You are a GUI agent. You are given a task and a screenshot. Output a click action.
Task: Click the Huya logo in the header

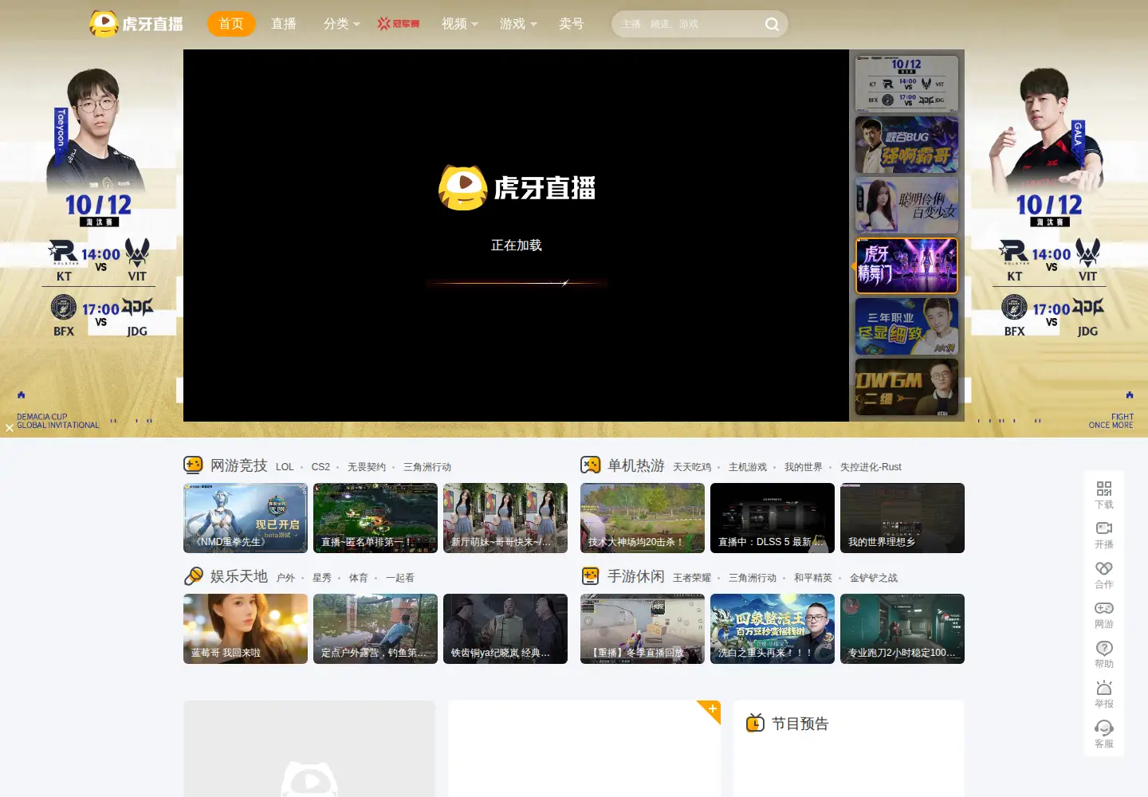click(x=136, y=24)
